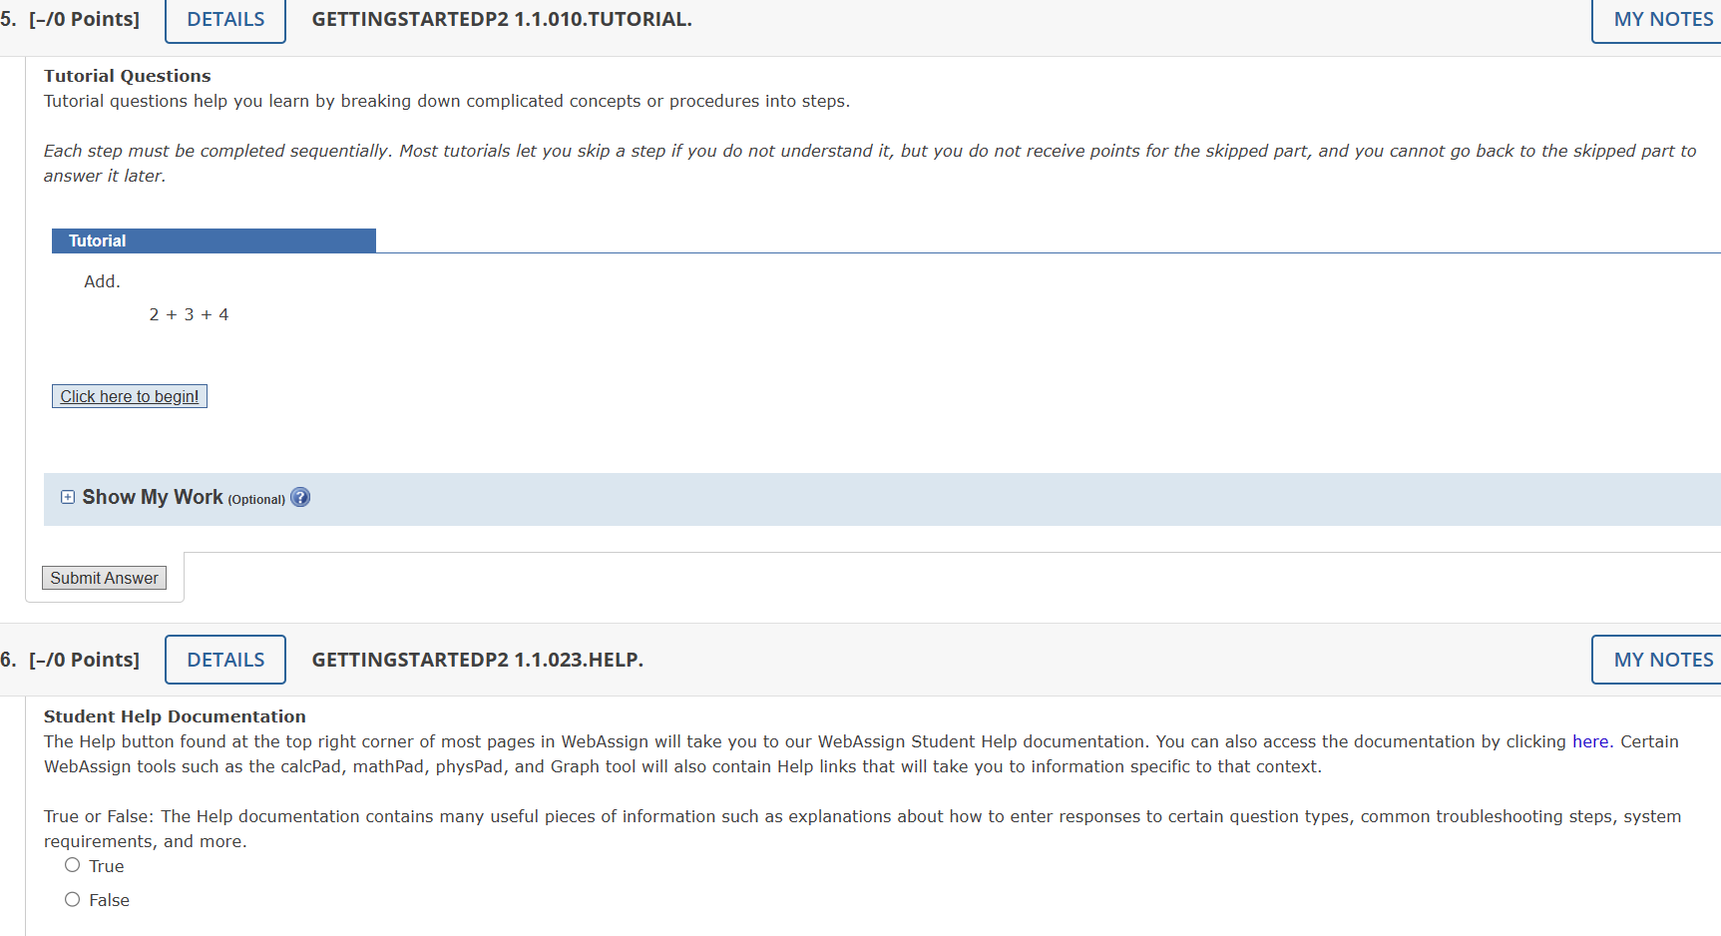Click question code GETTINGSTARTEDP2 1.1.010.TUTORIAL.
The image size is (1721, 936).
coord(502,19)
